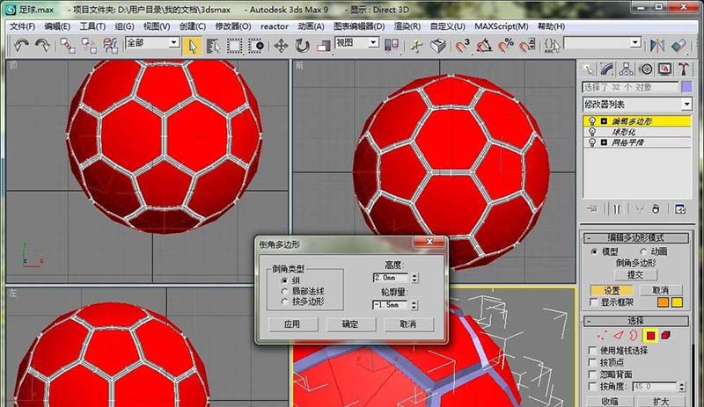Toggle the 3D Snaps magnet icon

462,46
